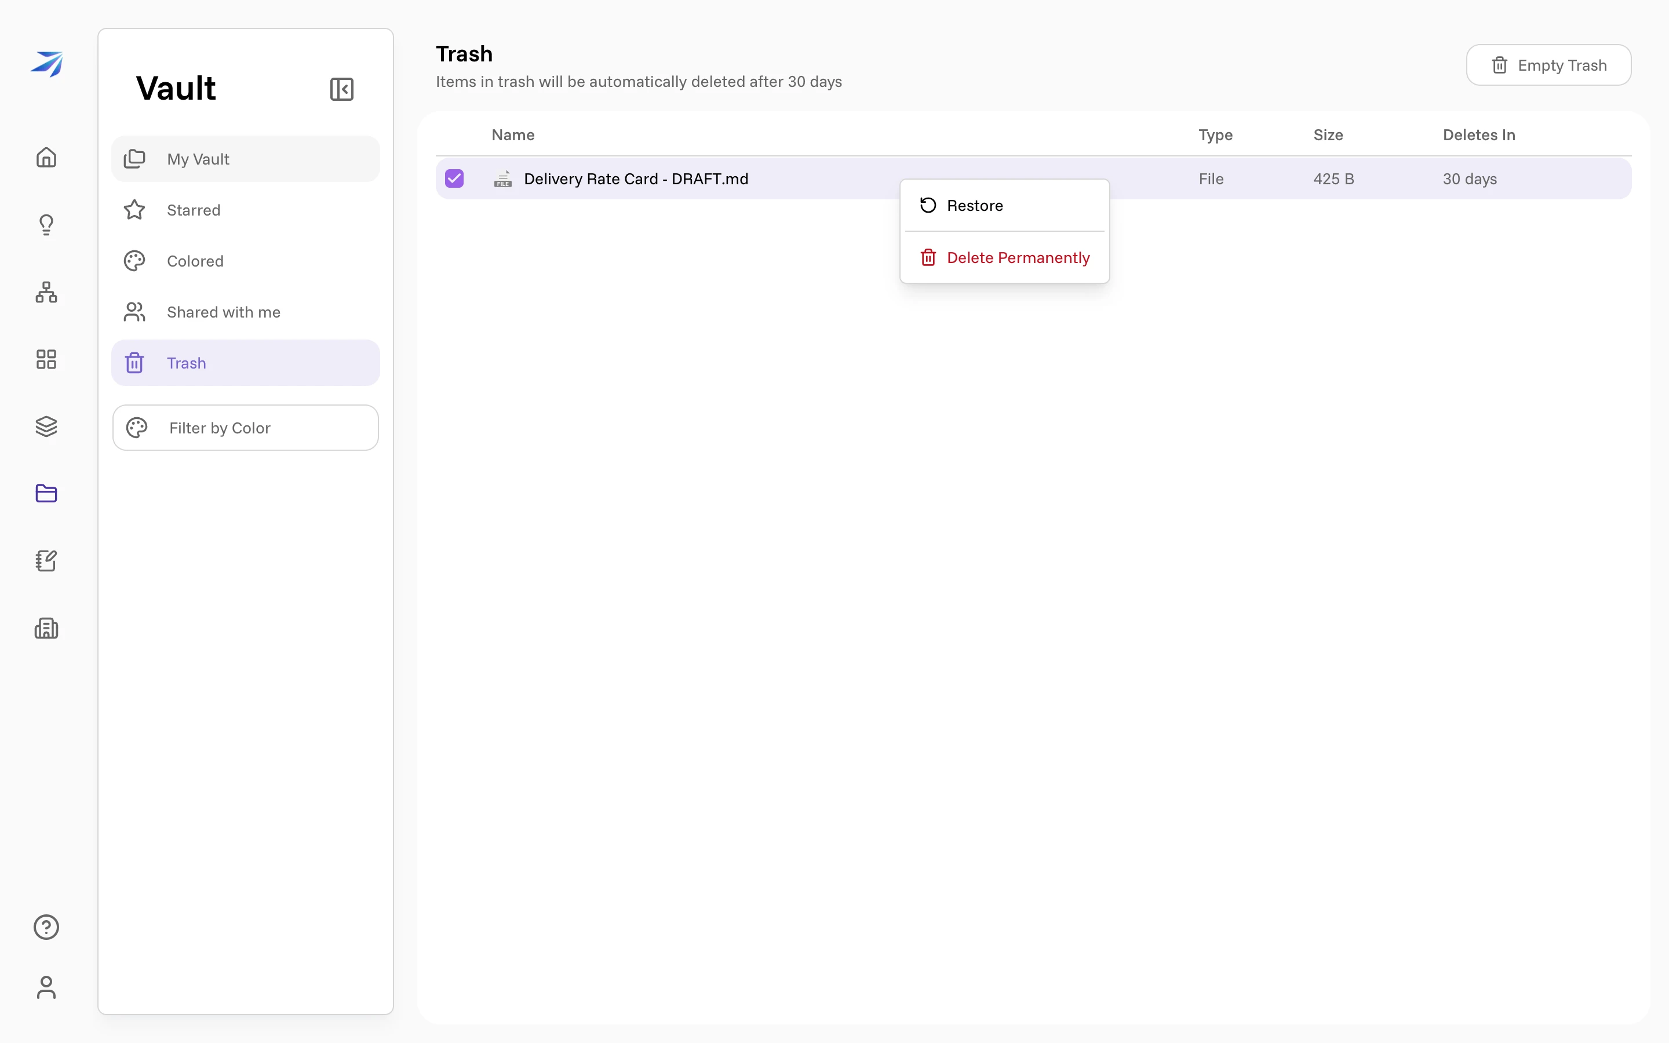Click the My Vault files icon

134,159
